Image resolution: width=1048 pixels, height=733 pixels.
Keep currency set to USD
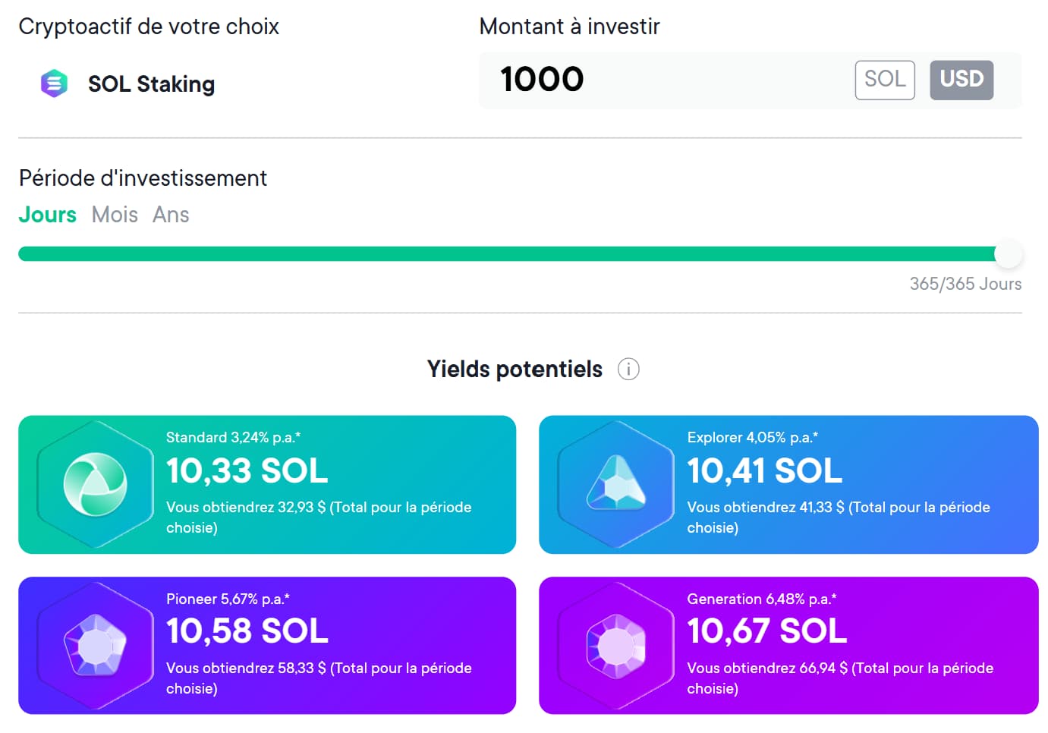point(961,80)
